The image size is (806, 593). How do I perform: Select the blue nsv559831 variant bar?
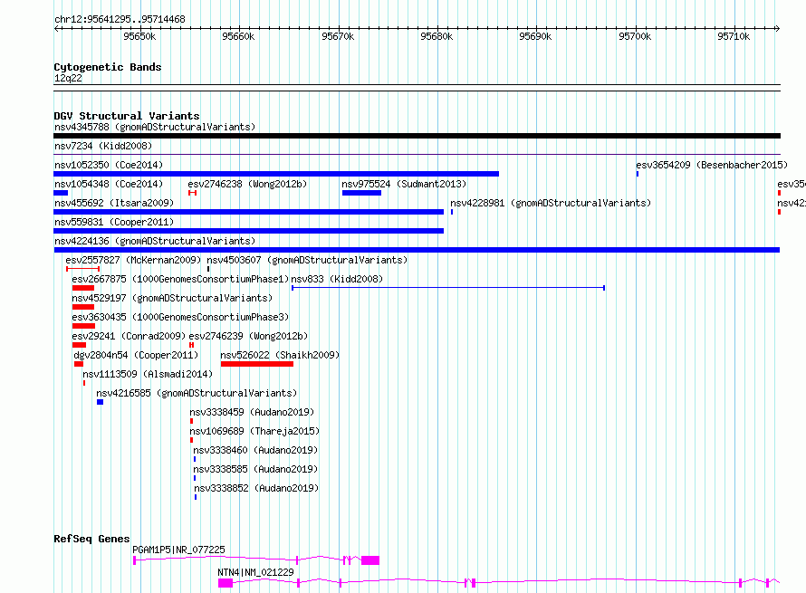click(x=249, y=231)
